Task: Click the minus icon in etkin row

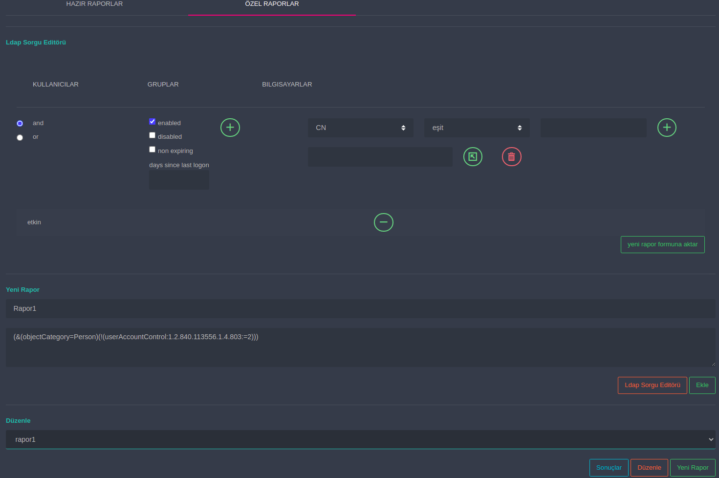Action: [x=383, y=222]
